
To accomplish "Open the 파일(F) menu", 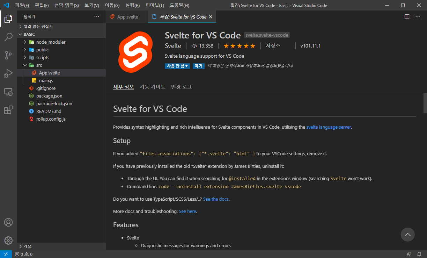I will click(x=22, y=5).
